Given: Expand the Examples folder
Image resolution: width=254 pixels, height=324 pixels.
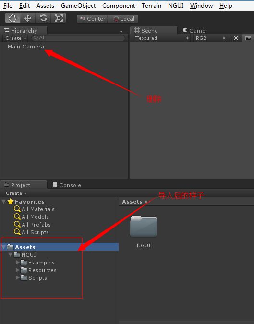Looking at the screenshot, I should pos(18,263).
